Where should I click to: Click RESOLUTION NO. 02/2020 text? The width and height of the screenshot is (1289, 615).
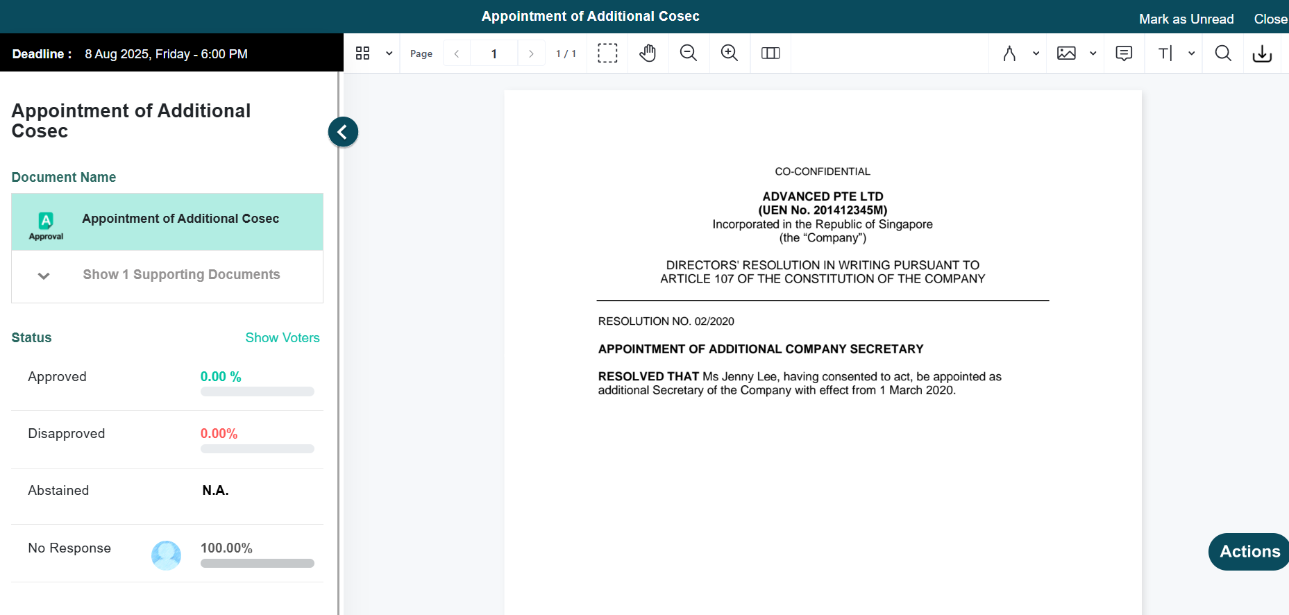tap(666, 321)
